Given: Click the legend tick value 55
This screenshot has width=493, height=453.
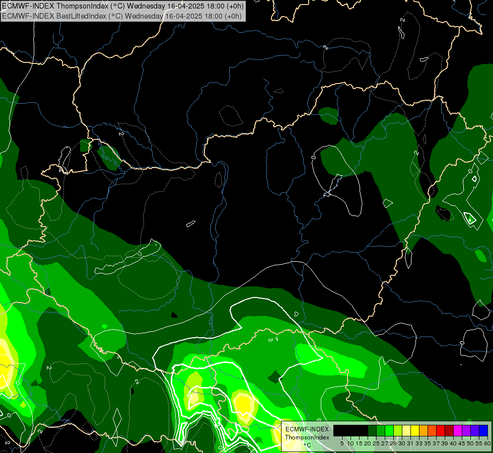Looking at the screenshot, I should pos(479,443).
